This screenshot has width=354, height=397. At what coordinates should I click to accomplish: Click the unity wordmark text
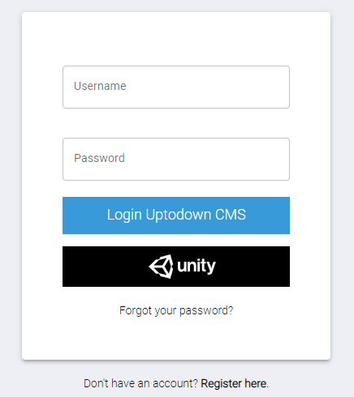[x=196, y=266]
